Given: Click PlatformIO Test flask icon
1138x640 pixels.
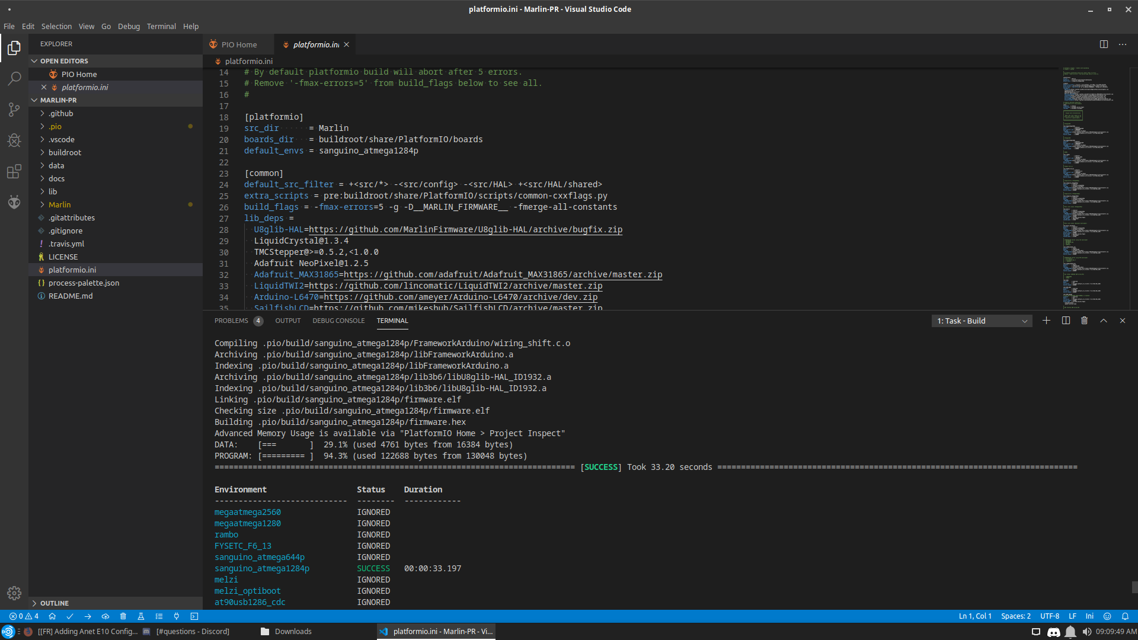Looking at the screenshot, I should click(141, 616).
